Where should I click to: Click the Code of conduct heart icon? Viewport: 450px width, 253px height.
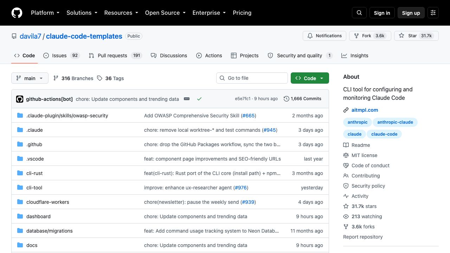point(346,166)
